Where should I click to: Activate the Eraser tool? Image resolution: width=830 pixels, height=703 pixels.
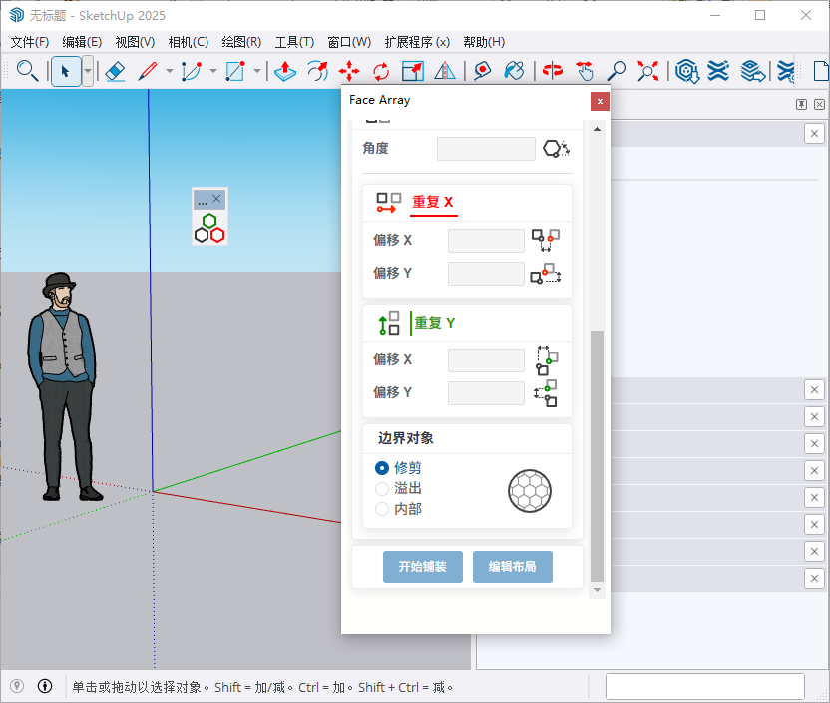coord(115,71)
